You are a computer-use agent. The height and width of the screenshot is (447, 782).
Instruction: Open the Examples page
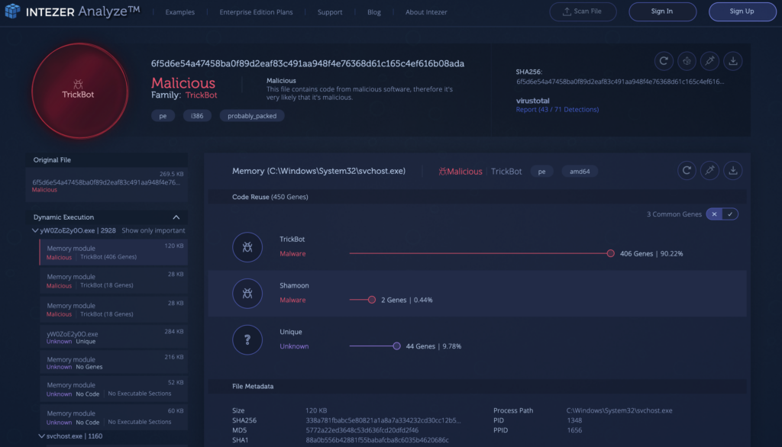pyautogui.click(x=180, y=12)
